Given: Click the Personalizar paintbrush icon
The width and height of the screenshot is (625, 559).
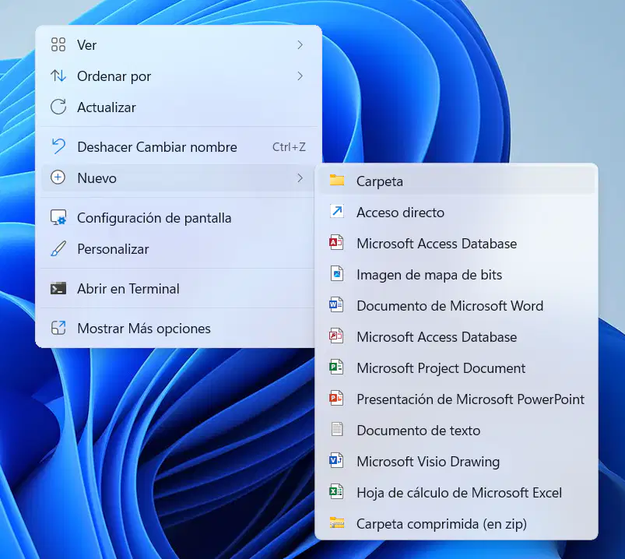Looking at the screenshot, I should (x=58, y=249).
